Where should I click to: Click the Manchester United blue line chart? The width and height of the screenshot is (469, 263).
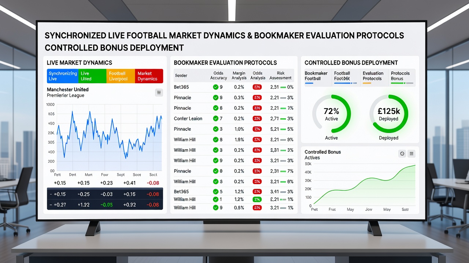109,137
